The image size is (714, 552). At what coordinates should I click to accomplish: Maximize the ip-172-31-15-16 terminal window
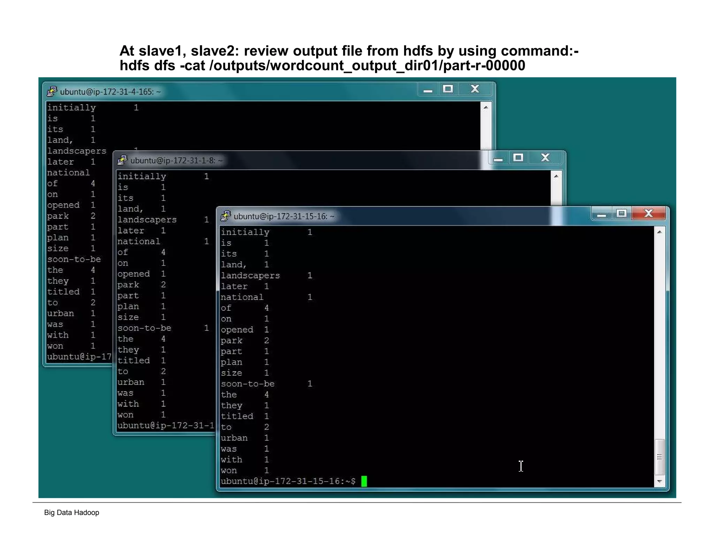click(622, 214)
